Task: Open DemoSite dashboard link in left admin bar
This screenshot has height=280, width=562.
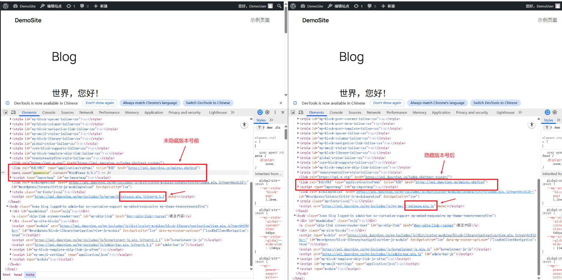Action: [24, 6]
